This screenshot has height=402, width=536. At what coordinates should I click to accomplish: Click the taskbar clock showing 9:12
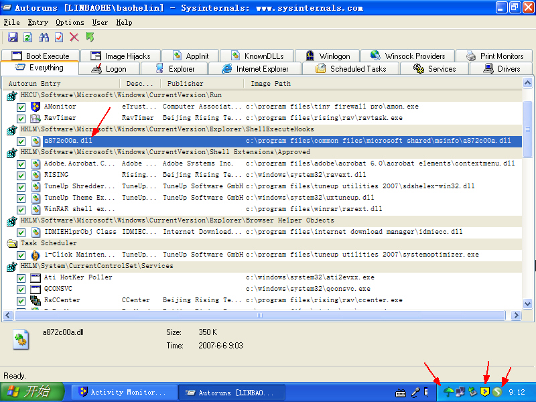(x=517, y=392)
